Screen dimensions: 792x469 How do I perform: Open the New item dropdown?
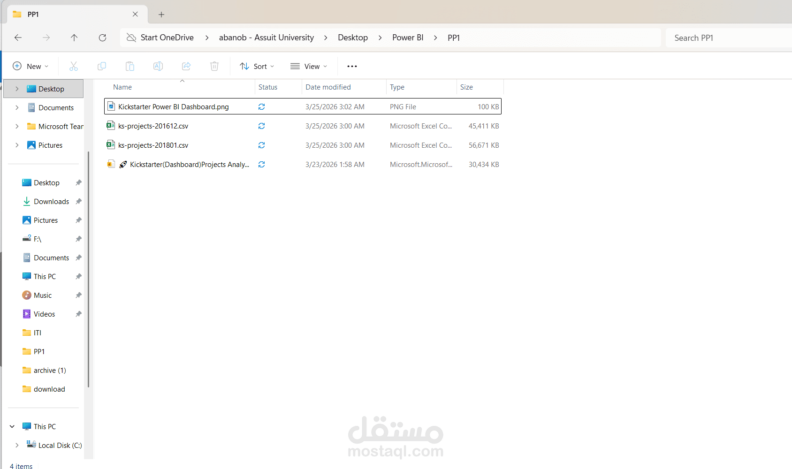30,66
